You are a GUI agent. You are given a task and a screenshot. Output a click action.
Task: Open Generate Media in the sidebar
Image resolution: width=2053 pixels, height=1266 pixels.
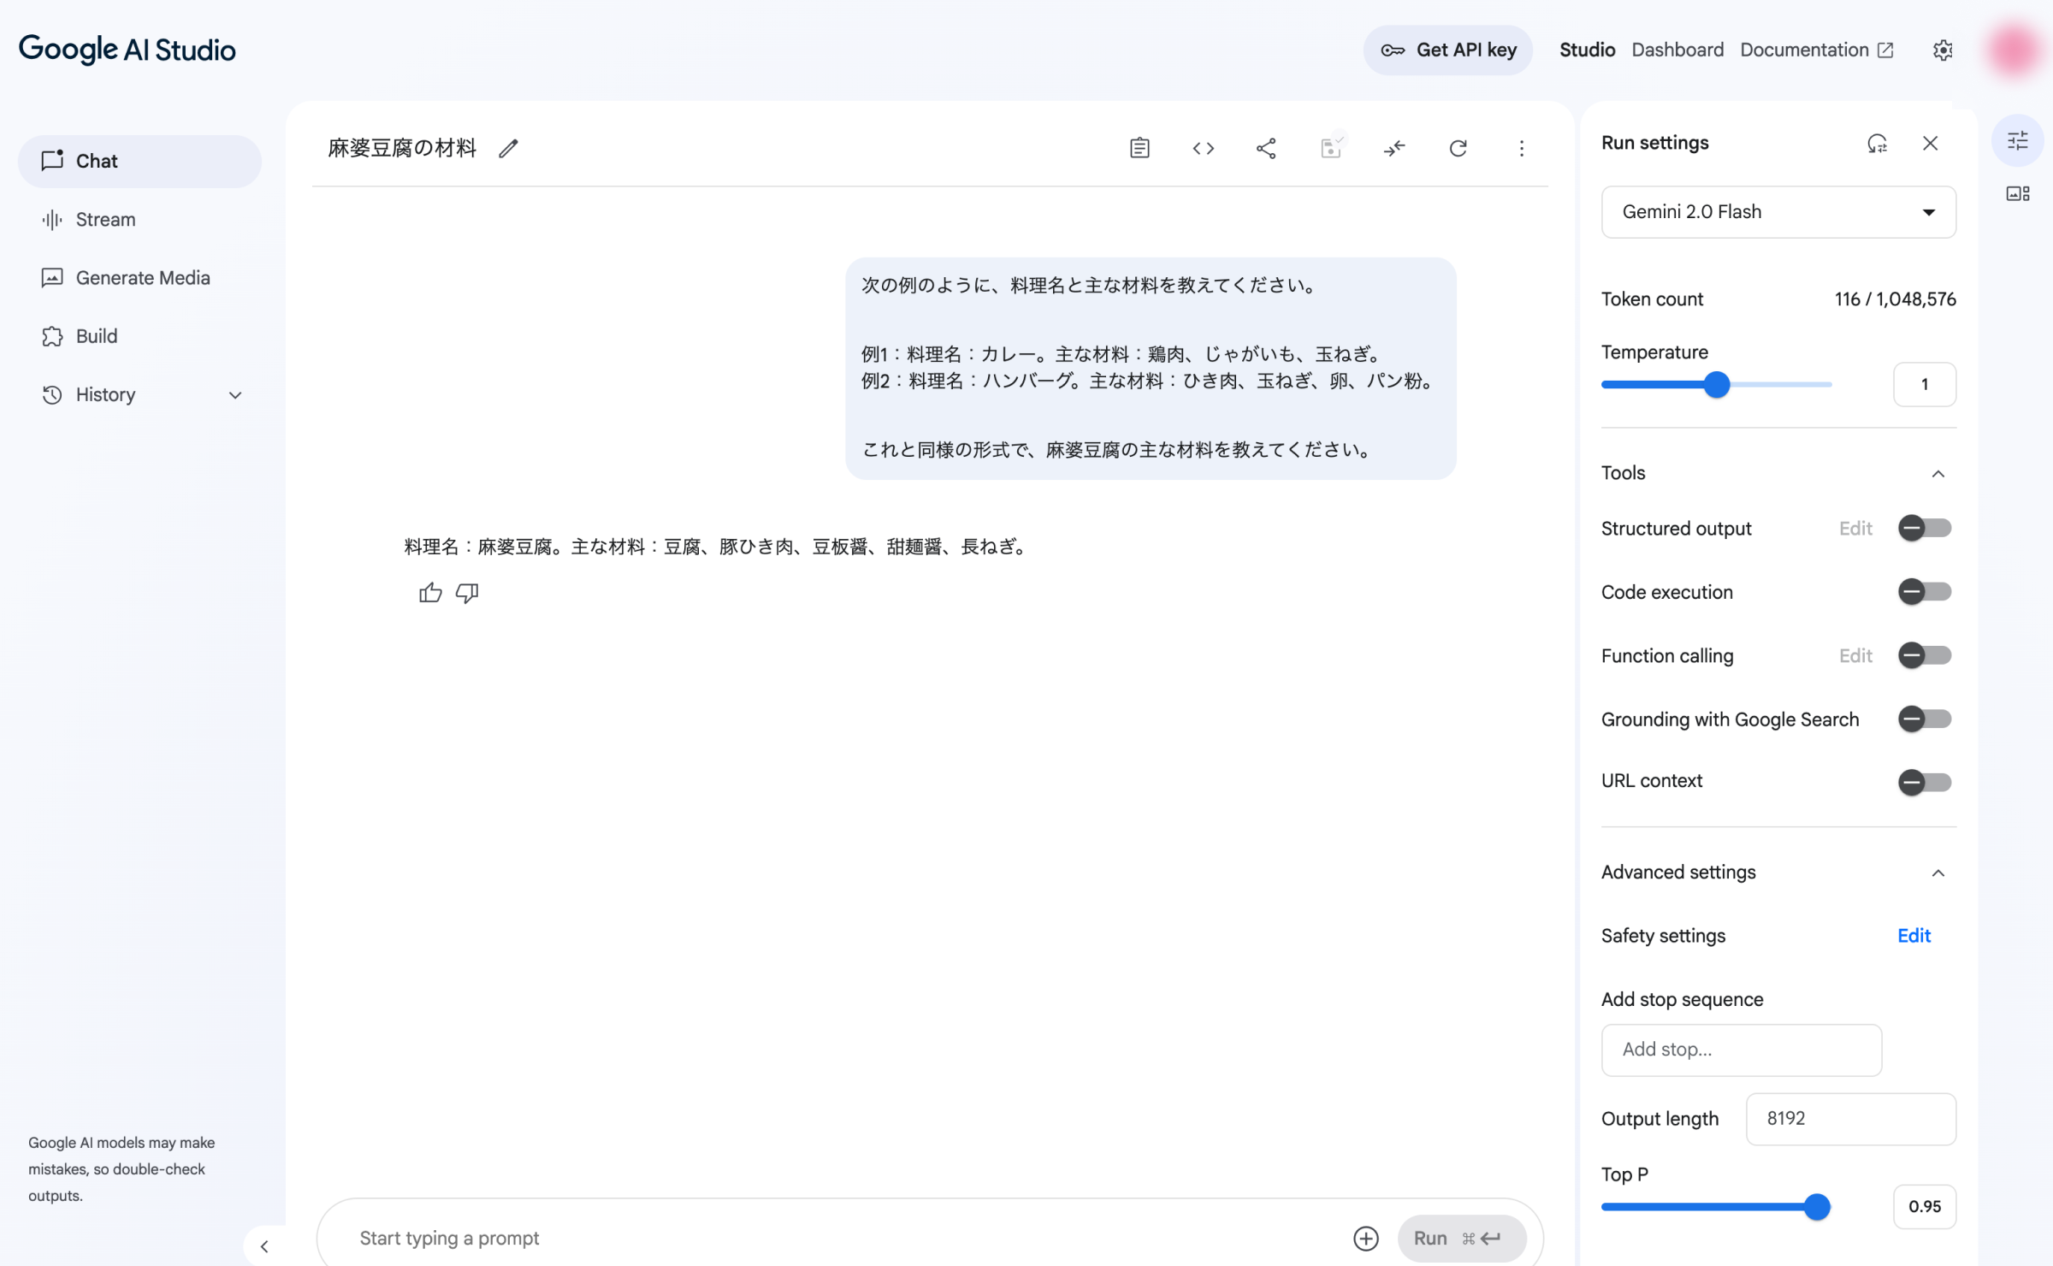pos(139,277)
